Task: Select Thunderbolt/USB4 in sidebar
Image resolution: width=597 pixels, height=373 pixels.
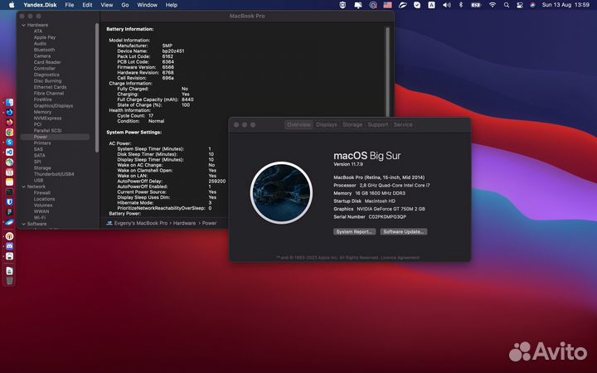Action: [54, 174]
